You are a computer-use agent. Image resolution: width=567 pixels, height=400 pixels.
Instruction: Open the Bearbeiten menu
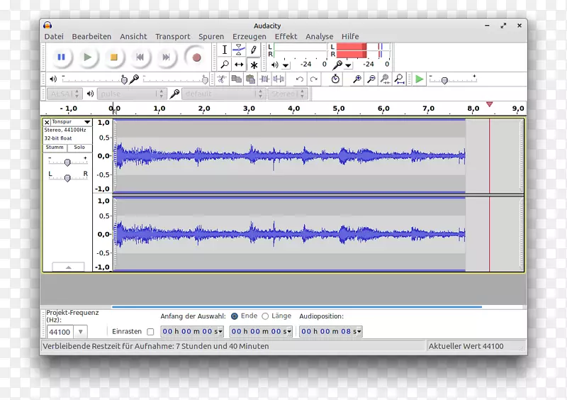point(91,37)
